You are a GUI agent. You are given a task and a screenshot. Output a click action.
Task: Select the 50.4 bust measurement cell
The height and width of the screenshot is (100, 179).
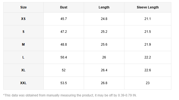(64, 57)
